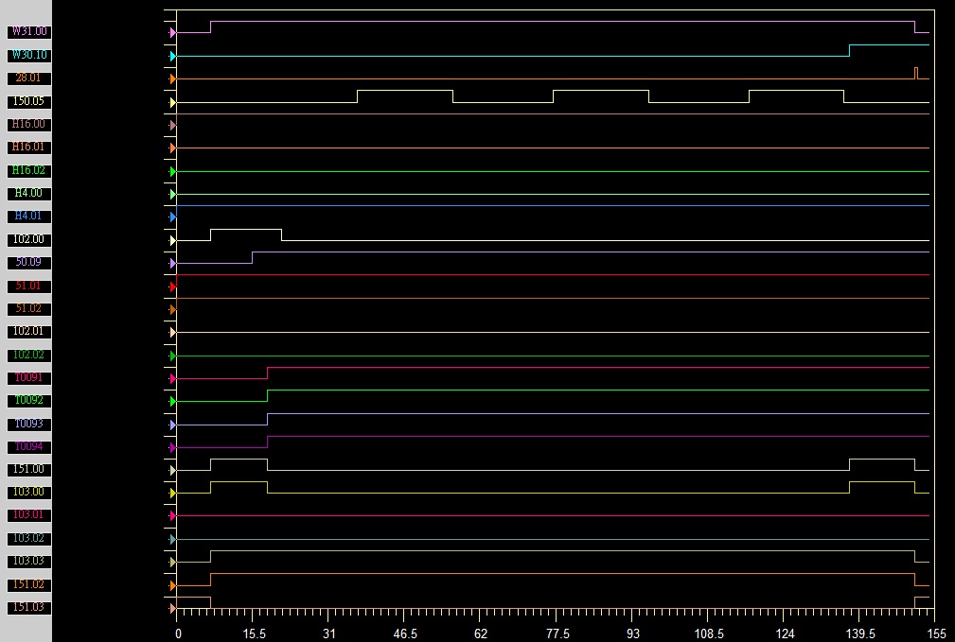Select the 103.01 signal label
Viewport: 955px width, 642px height.
point(29,514)
